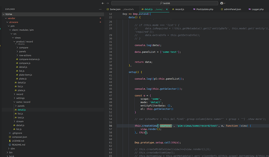This screenshot has height=157, width=269.
Task: Click PHP icon on PostUpdate.php tab
Action: 194,9
